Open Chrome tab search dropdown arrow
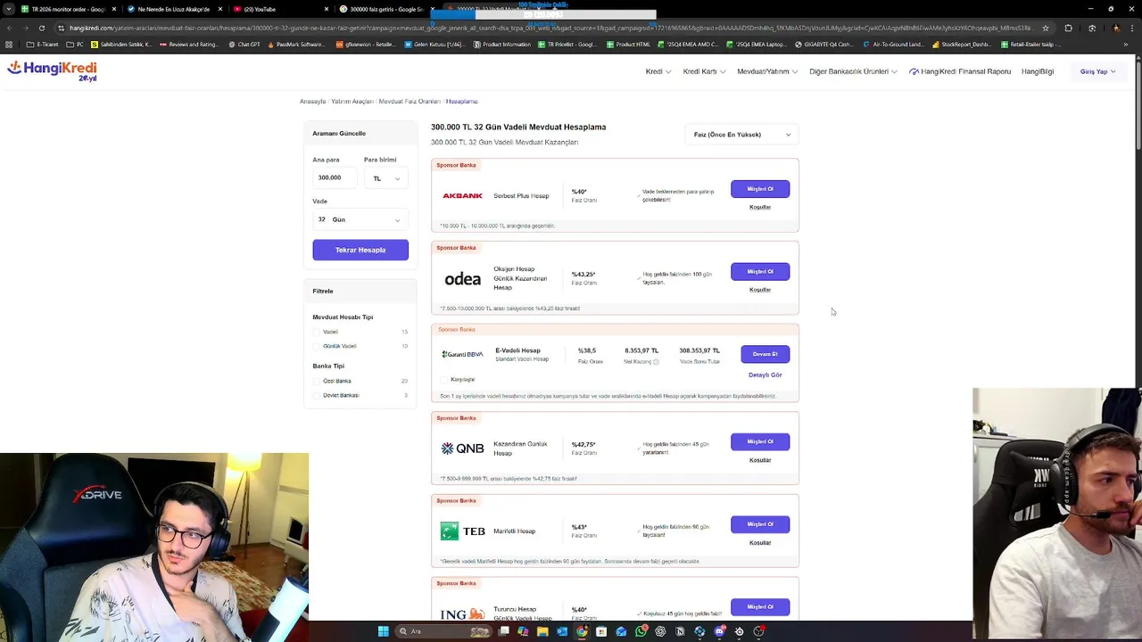The width and height of the screenshot is (1142, 642). tap(9, 9)
